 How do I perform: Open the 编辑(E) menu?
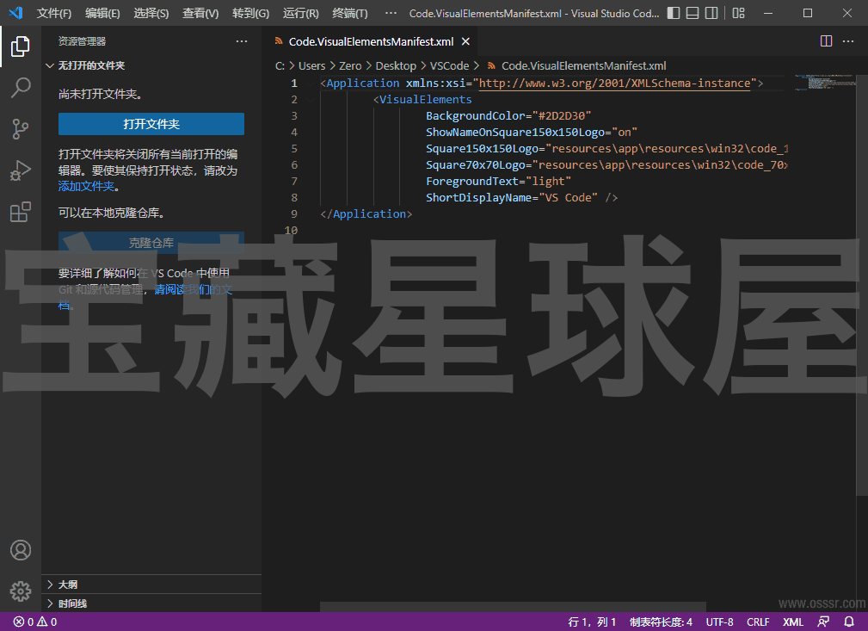coord(102,13)
